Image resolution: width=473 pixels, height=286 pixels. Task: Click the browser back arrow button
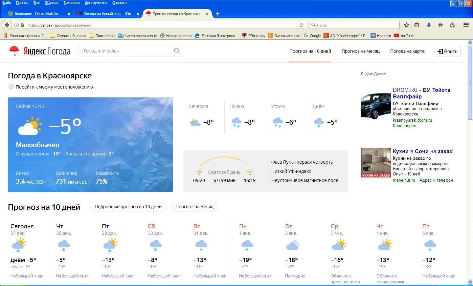click(x=7, y=25)
